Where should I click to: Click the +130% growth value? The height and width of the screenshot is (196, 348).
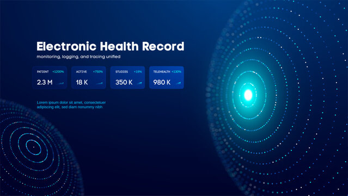pyautogui.click(x=176, y=72)
